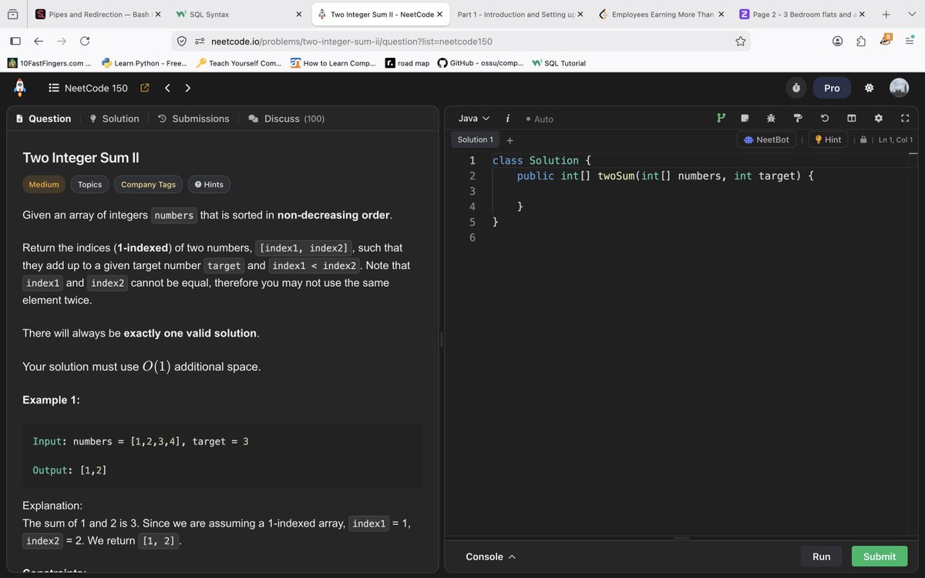Reveal the Hints for this problem
Viewport: 925px width, 578px height.
pyautogui.click(x=209, y=184)
